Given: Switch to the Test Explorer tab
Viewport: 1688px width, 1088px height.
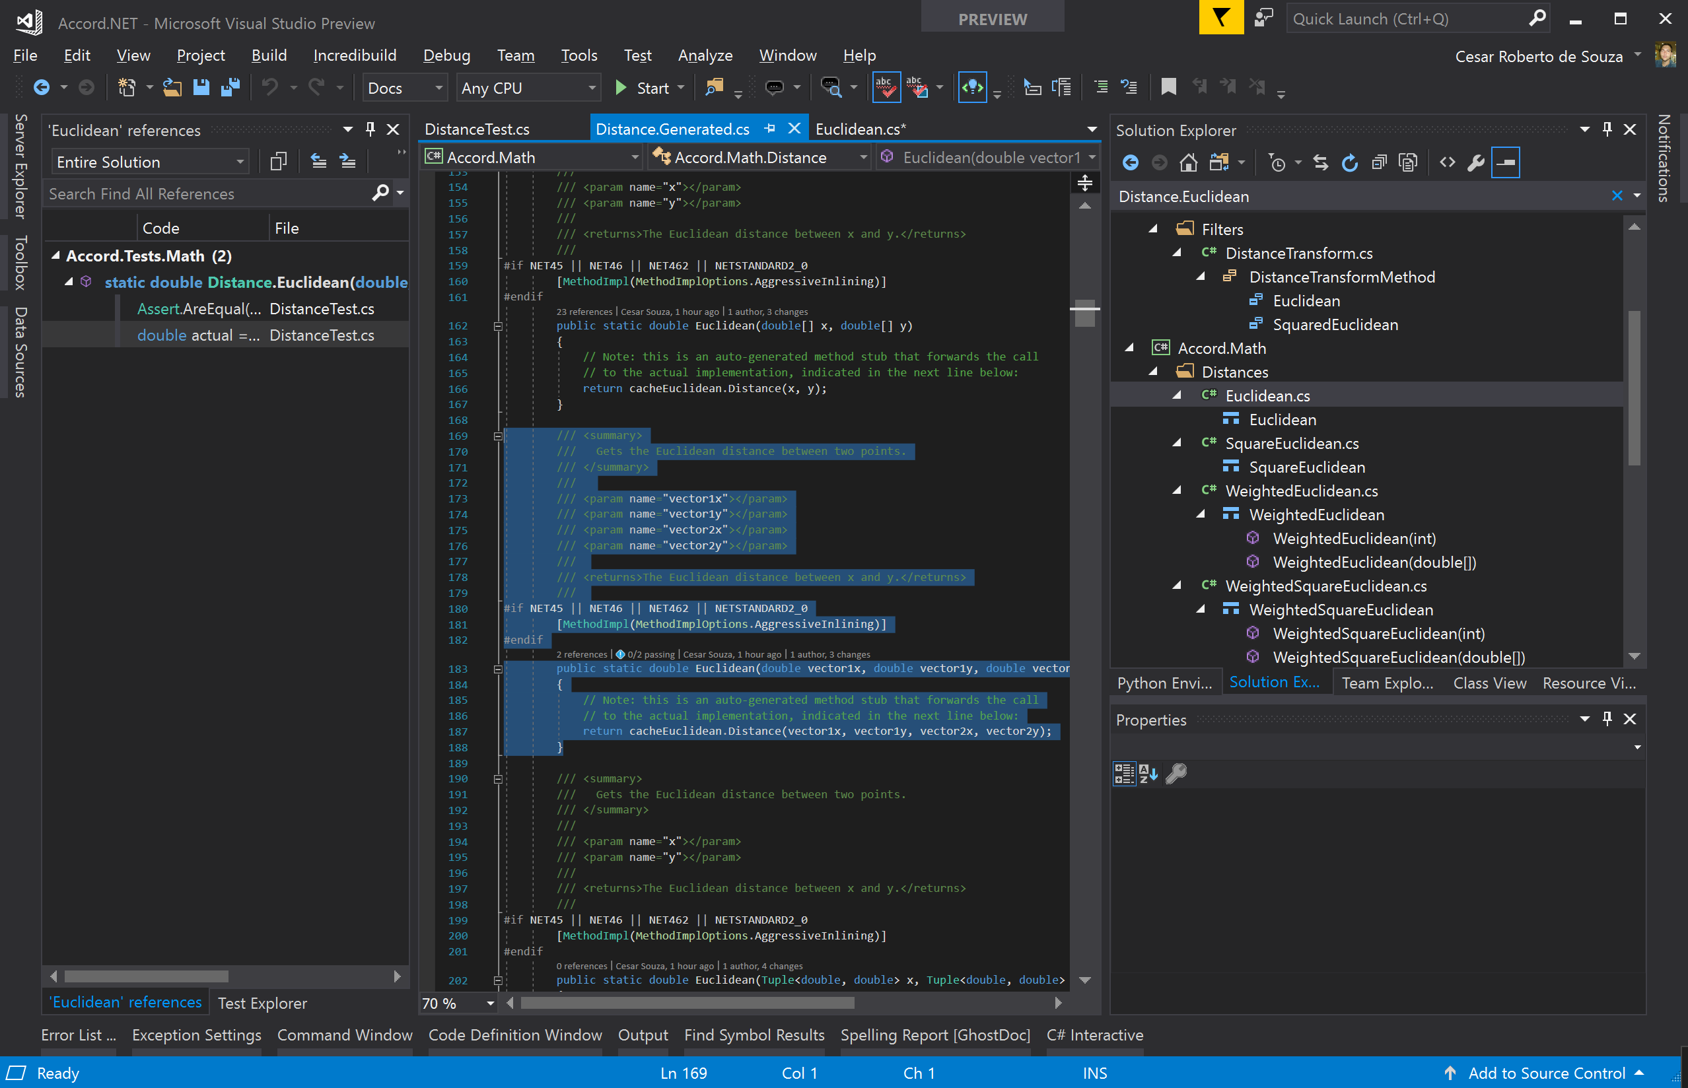Looking at the screenshot, I should [262, 1003].
